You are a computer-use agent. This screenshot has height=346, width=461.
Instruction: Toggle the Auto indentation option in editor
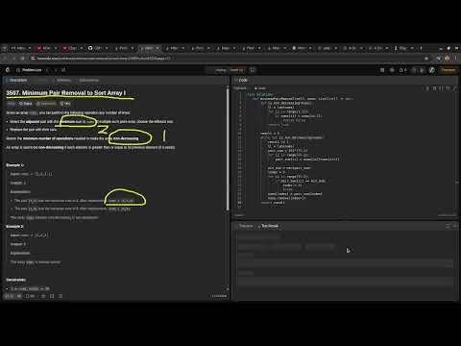tap(260, 88)
